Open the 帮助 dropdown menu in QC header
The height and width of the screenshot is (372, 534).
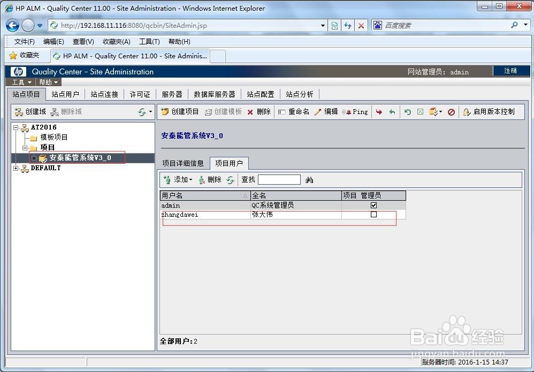[48, 82]
